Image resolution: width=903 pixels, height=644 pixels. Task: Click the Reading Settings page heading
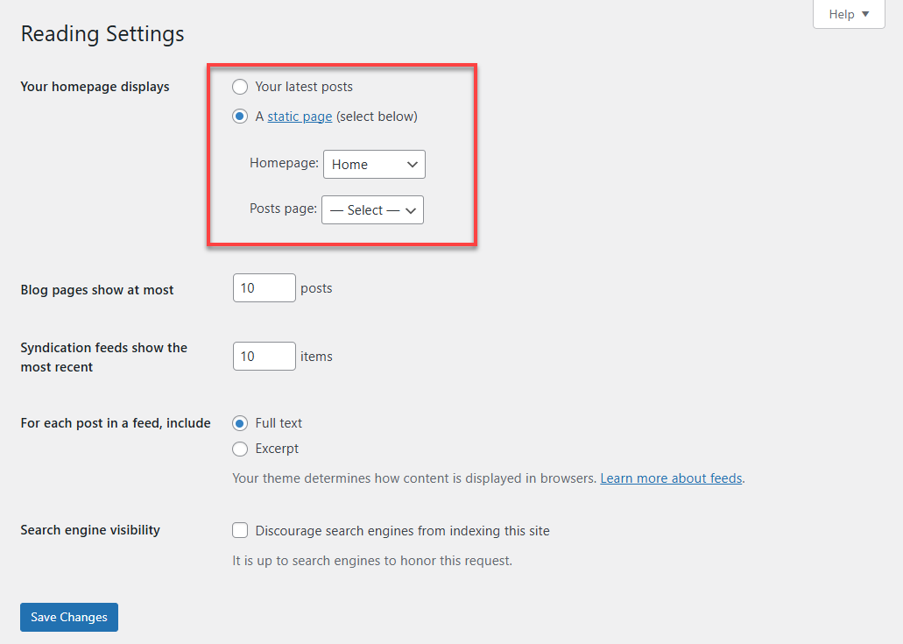(102, 34)
